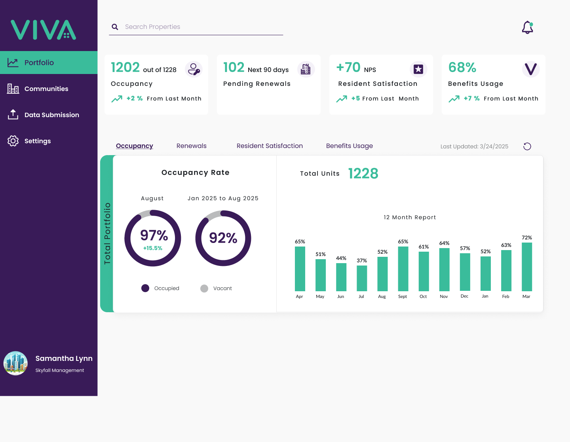Click the search magnifier icon
Image resolution: width=570 pixels, height=442 pixels.
115,27
